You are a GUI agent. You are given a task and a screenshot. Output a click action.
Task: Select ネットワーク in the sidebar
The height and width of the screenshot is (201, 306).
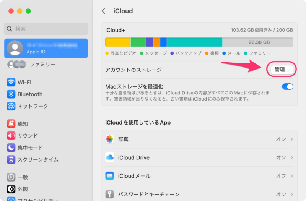(x=46, y=106)
